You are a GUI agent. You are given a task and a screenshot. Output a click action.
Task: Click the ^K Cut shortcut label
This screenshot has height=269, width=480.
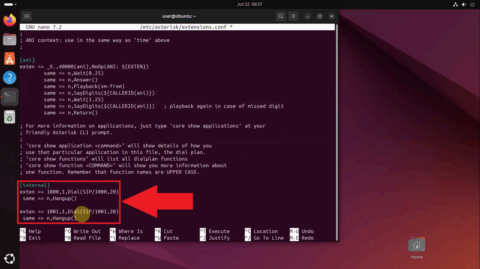point(164,231)
